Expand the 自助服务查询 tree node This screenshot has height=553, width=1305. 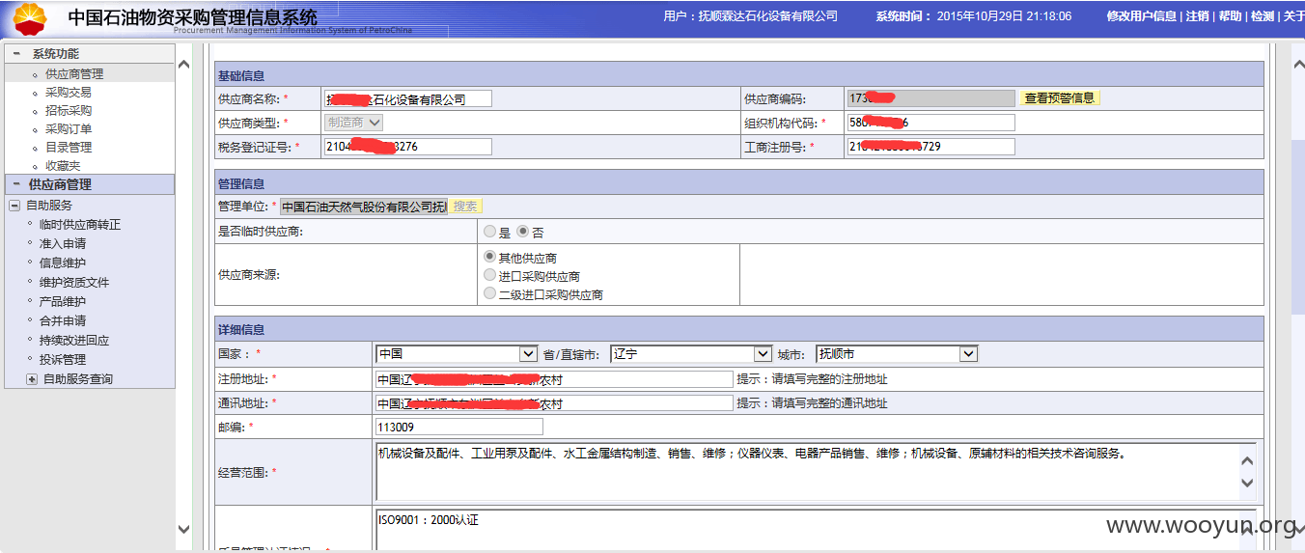[32, 379]
